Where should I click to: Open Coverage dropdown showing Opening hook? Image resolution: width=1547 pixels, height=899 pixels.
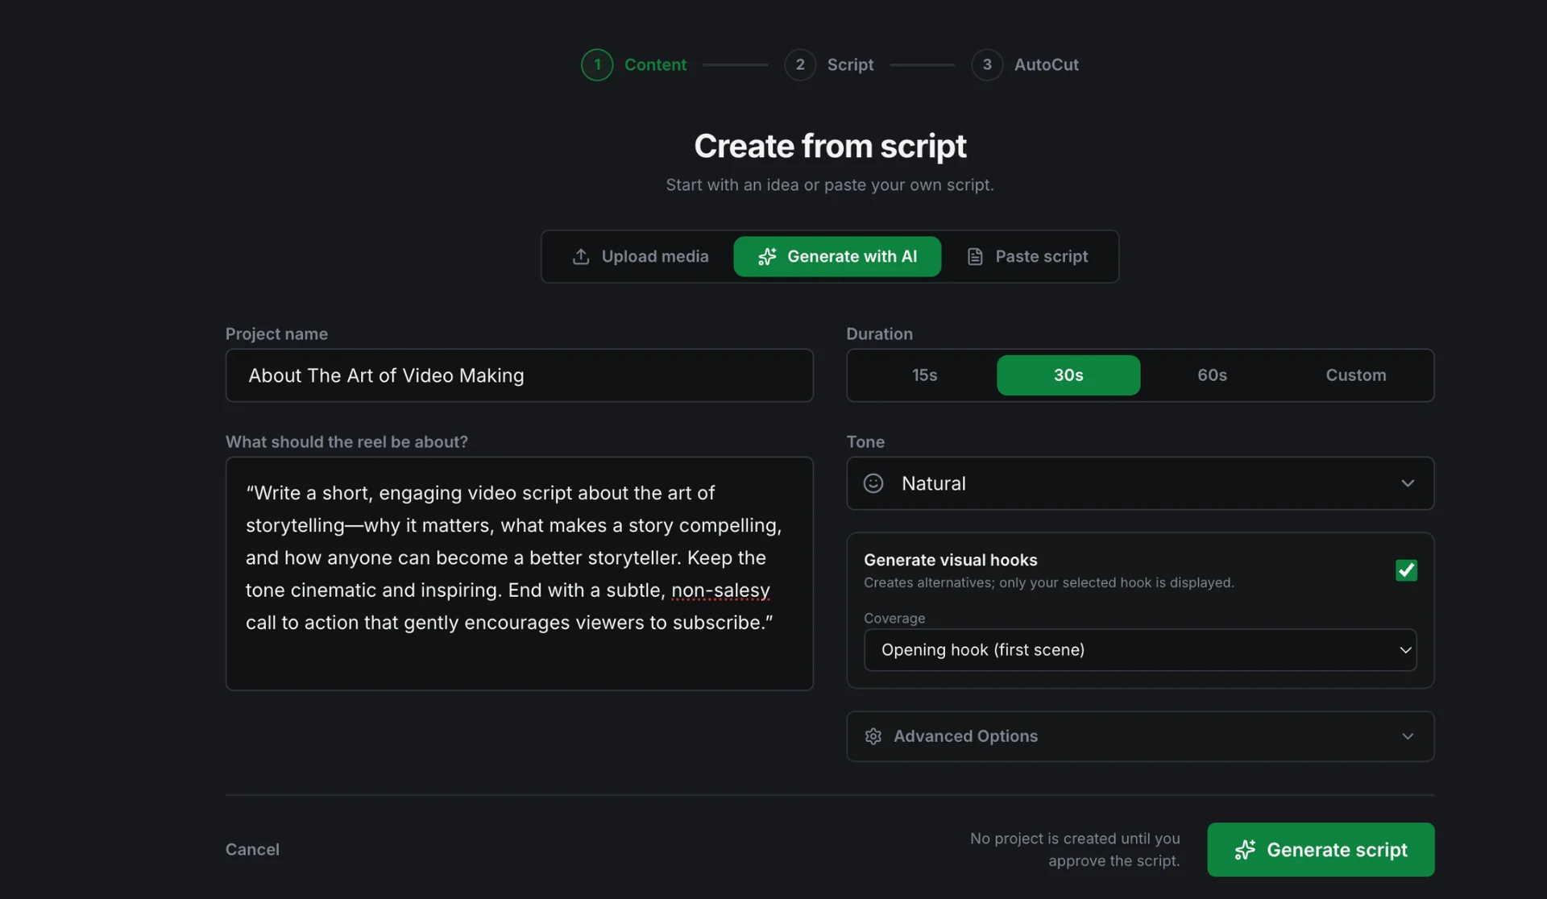click(x=1140, y=650)
